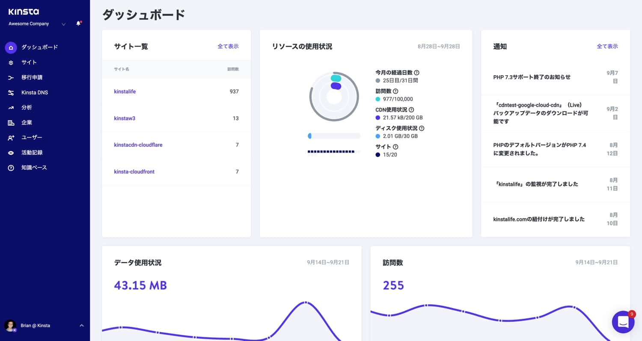Click the 活動記録 eye icon
This screenshot has width=642, height=341.
pos(11,153)
